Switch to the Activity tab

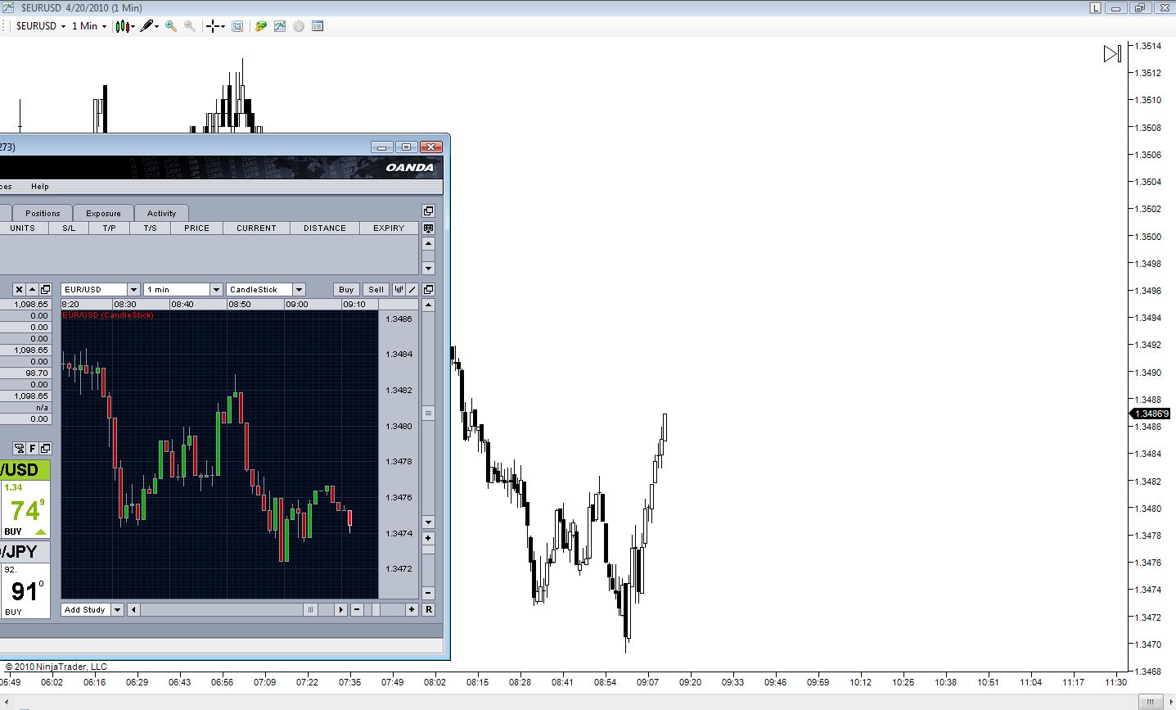[x=161, y=213]
